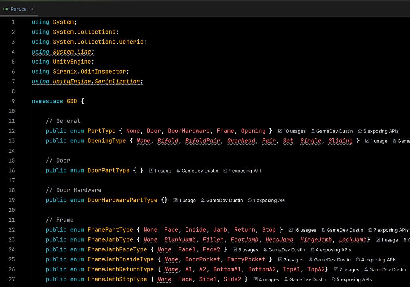This screenshot has height=287, width=410.
Task: Click the enum member 'BifoldPair'
Action: tap(203, 141)
